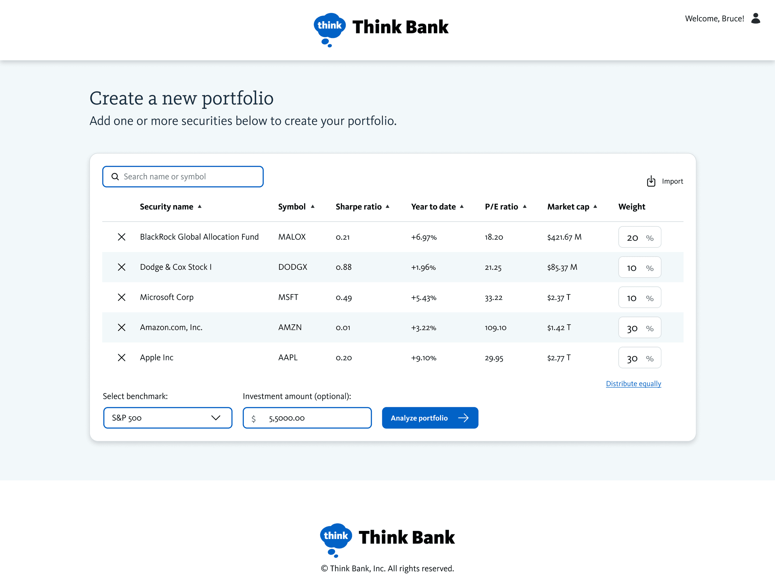
Task: Click the Market cap column header
Action: pyautogui.click(x=568, y=207)
